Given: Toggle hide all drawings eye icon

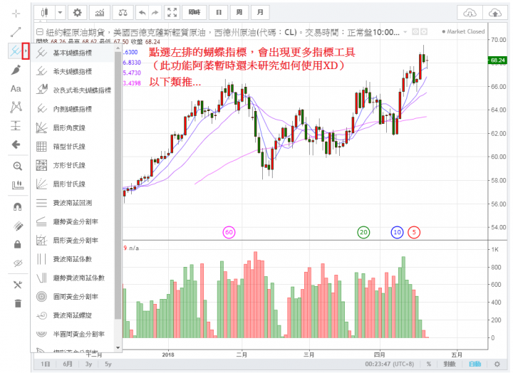Looking at the screenshot, I should [x=18, y=263].
